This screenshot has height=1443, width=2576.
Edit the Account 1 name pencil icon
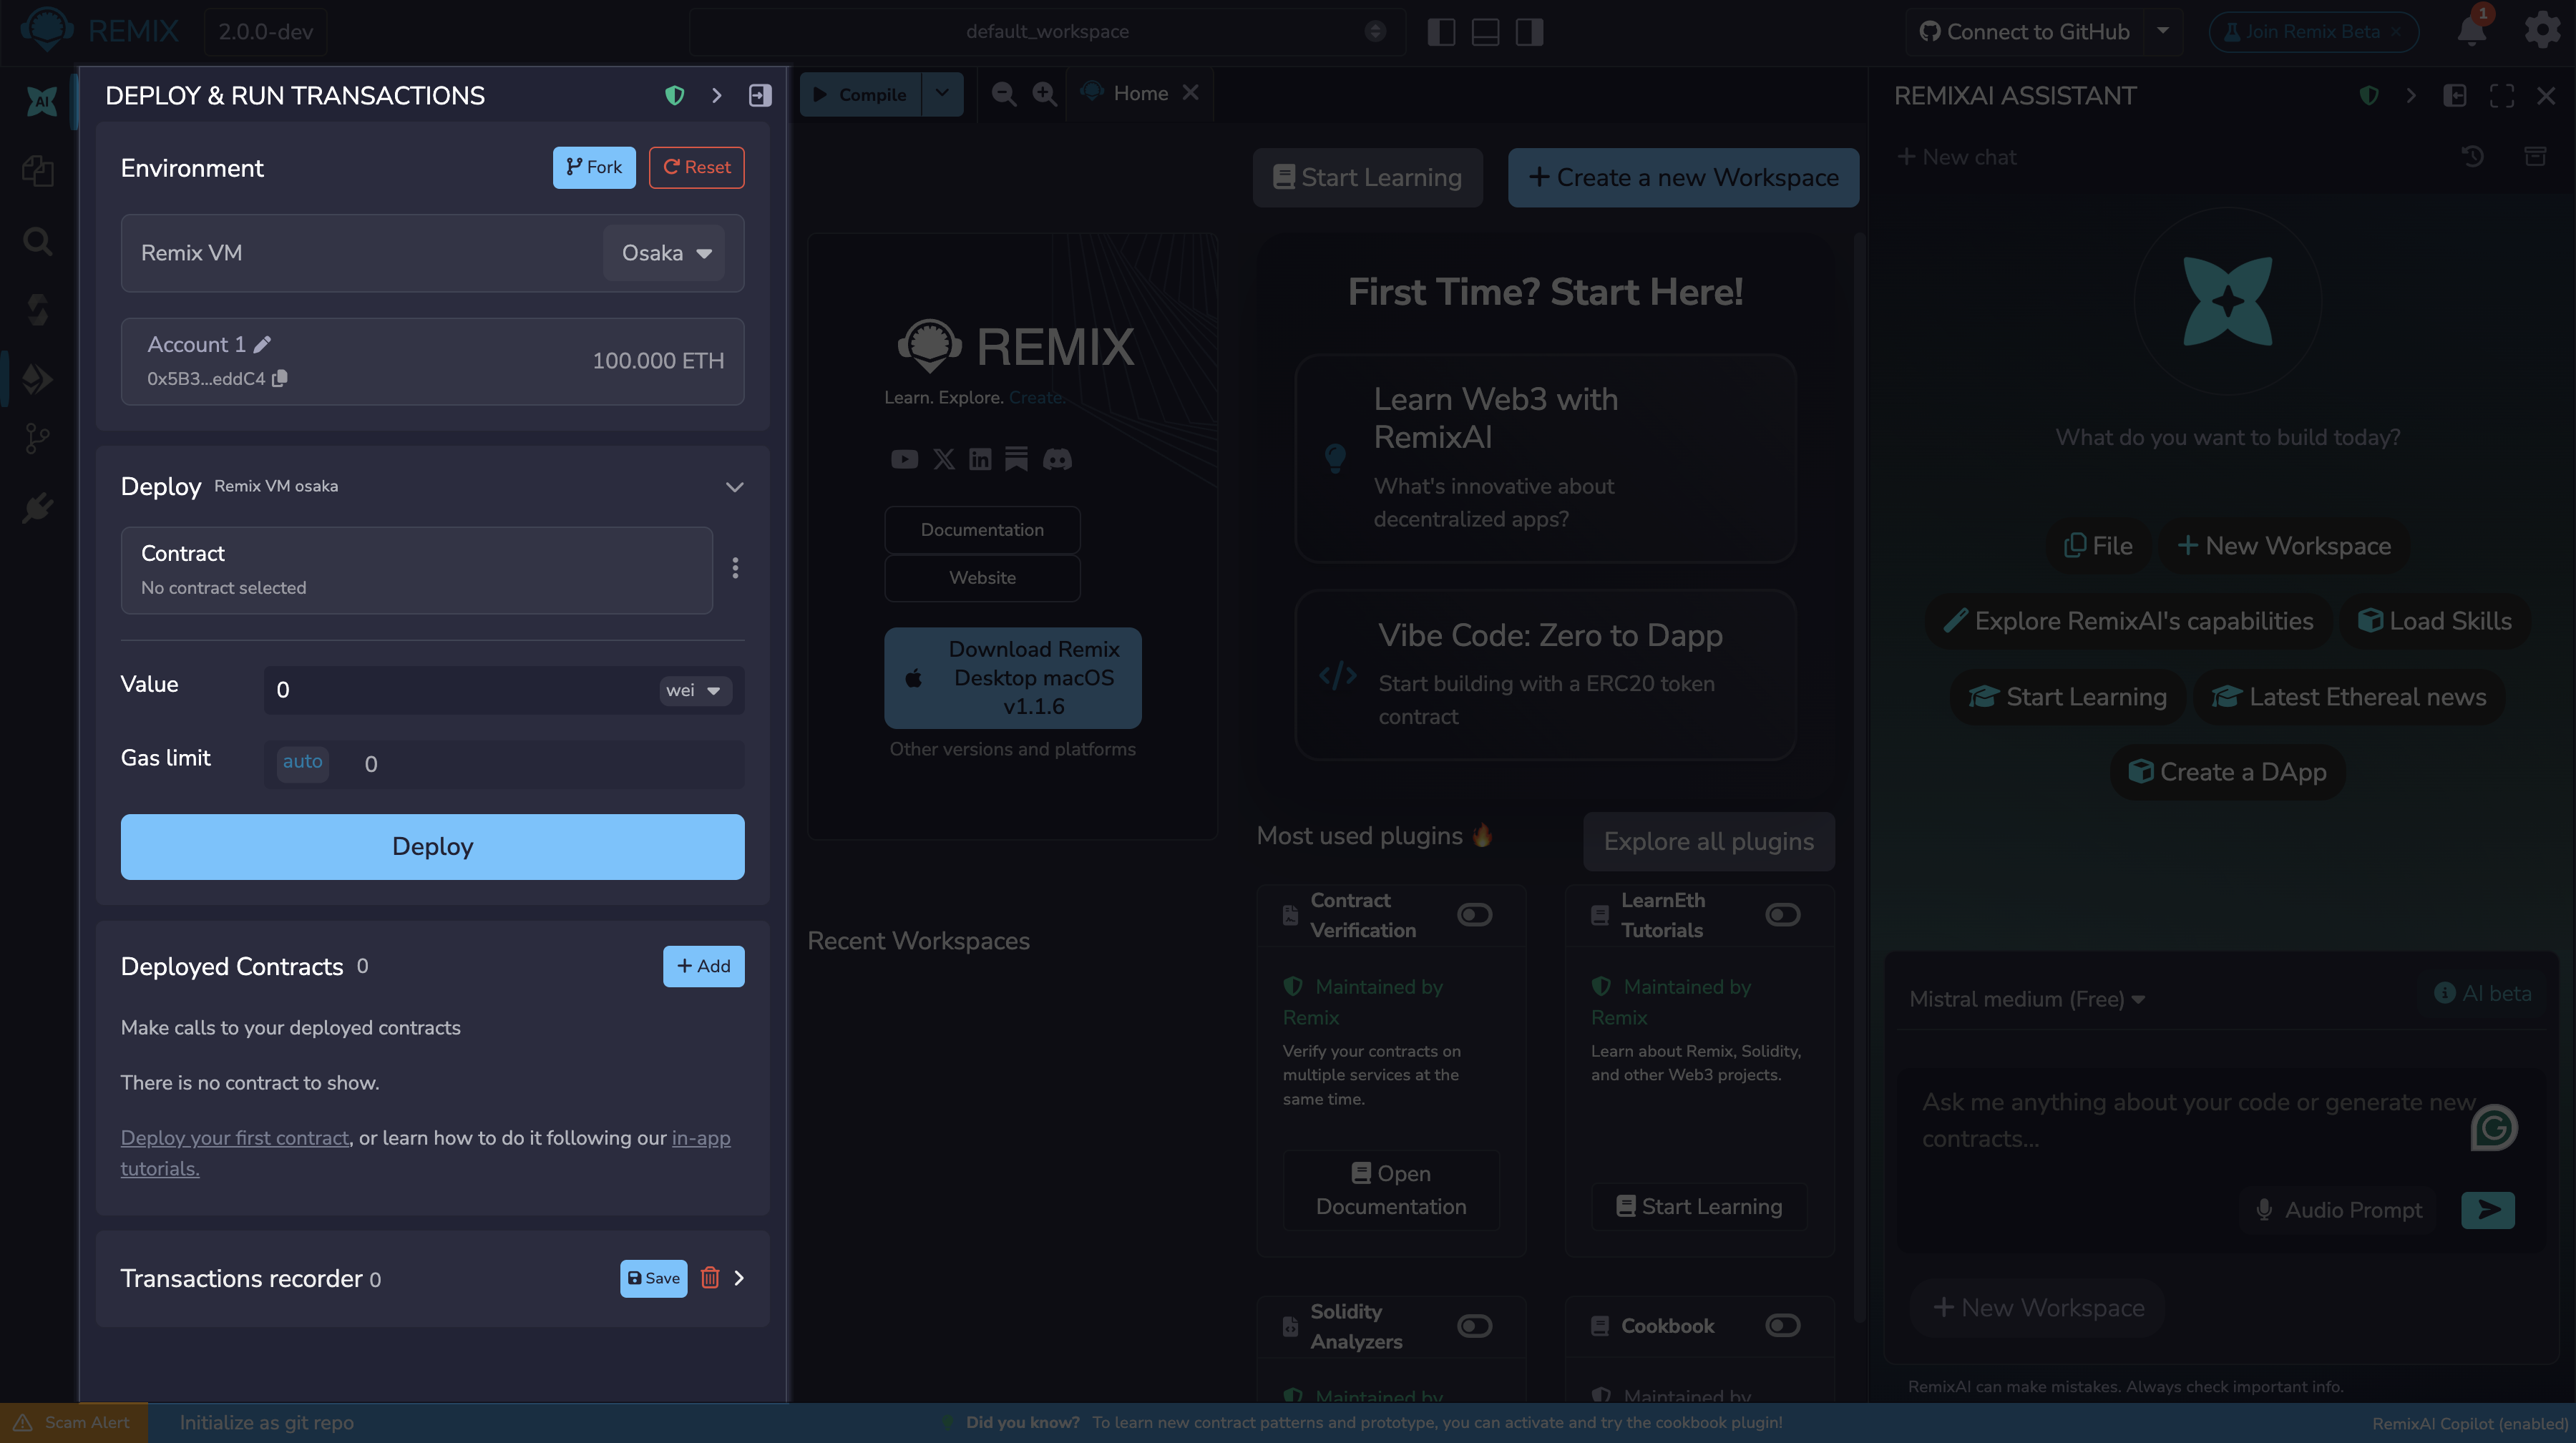point(262,344)
